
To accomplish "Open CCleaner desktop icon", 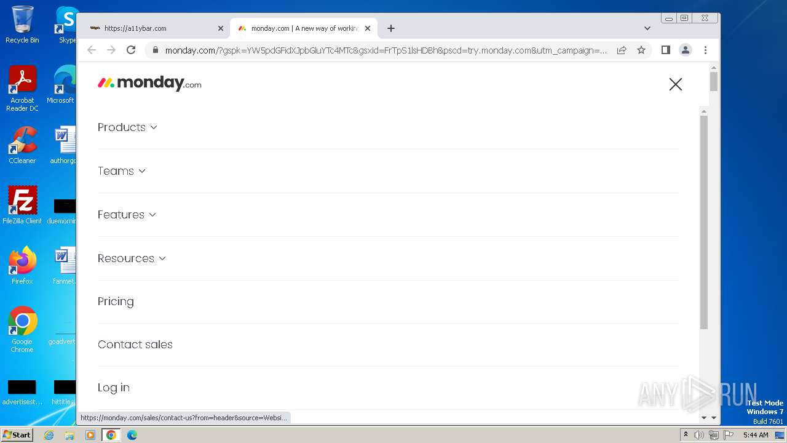I will 22,145.
